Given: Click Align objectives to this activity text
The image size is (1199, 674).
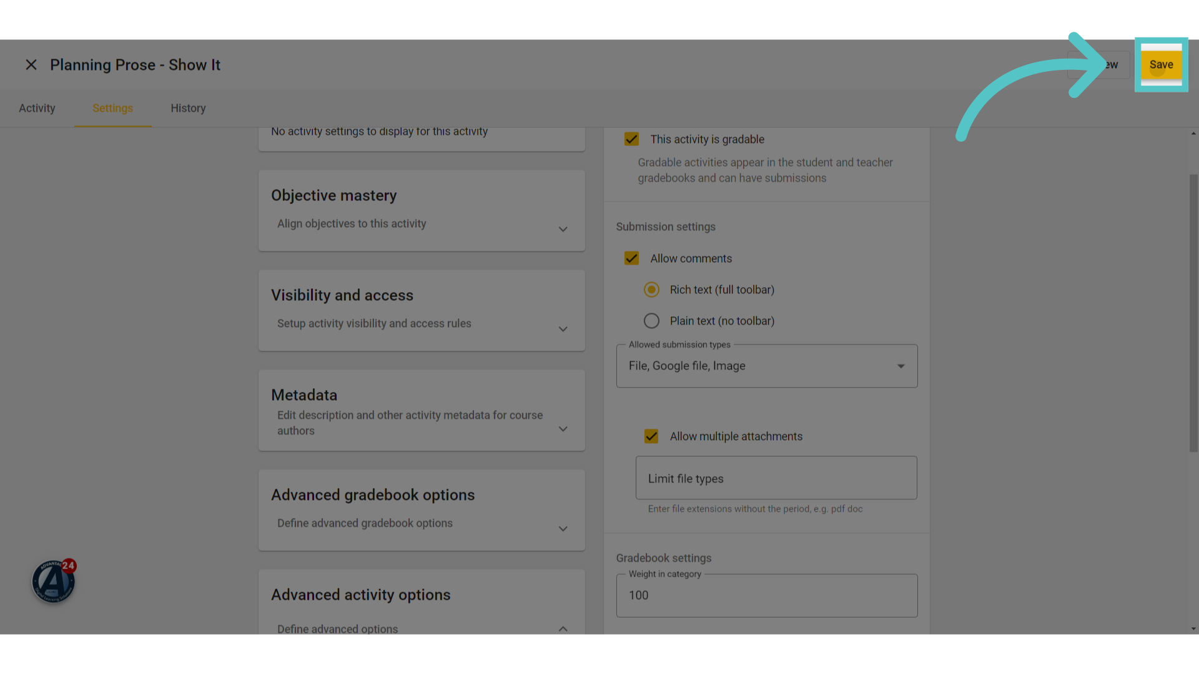Looking at the screenshot, I should click(x=352, y=223).
